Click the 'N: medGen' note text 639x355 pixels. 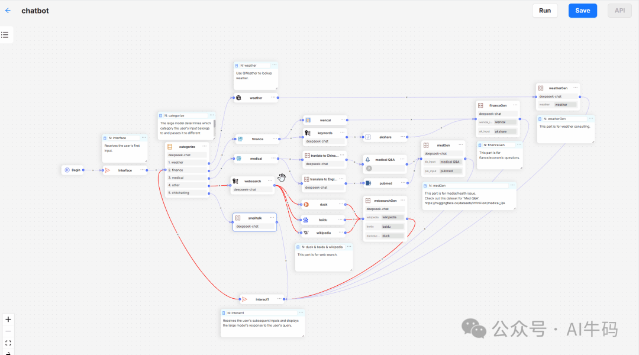pyautogui.click(x=465, y=198)
